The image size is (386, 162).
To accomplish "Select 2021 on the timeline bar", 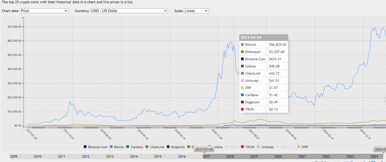I will 302,156.
